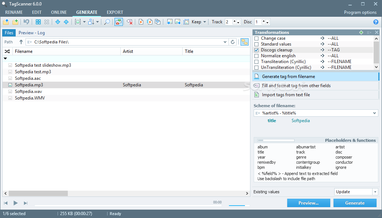382x218 pixels.
Task: Click the select mode square icon
Action: tap(78, 22)
